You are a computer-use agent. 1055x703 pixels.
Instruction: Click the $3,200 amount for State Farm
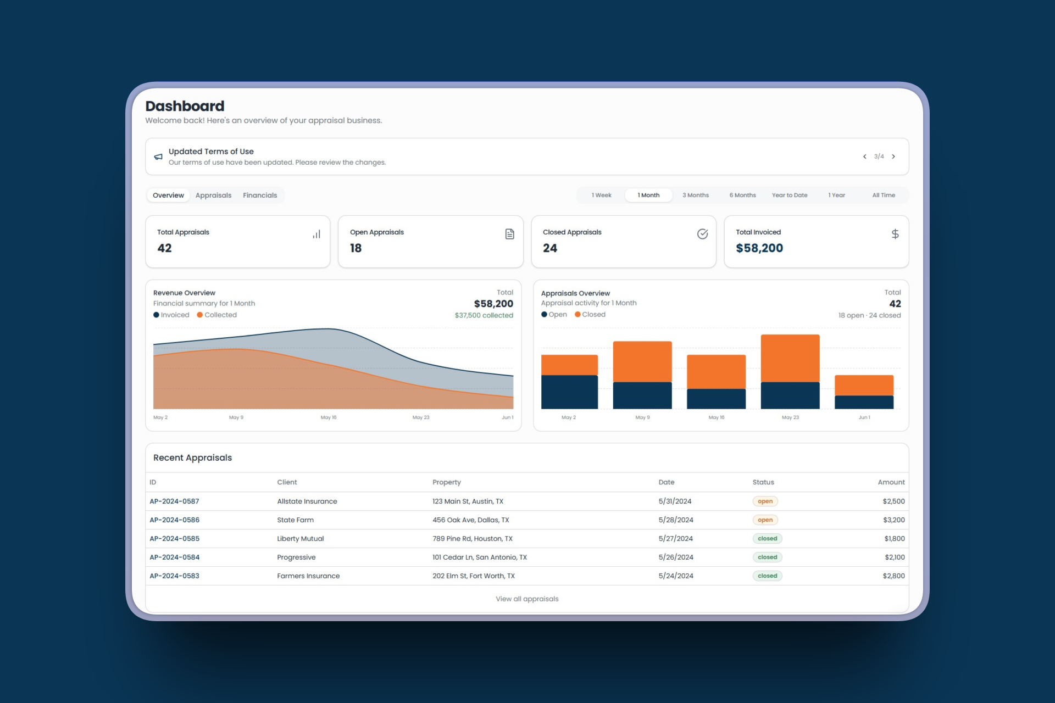click(x=894, y=520)
